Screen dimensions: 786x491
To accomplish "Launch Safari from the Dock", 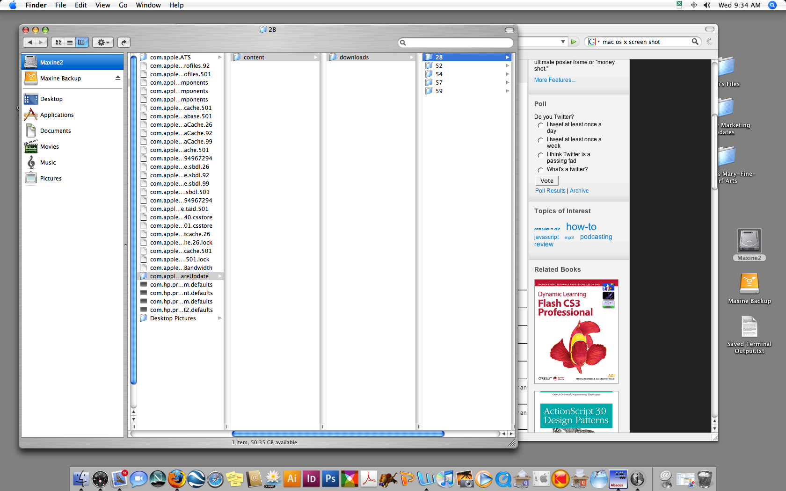I will [x=215, y=478].
